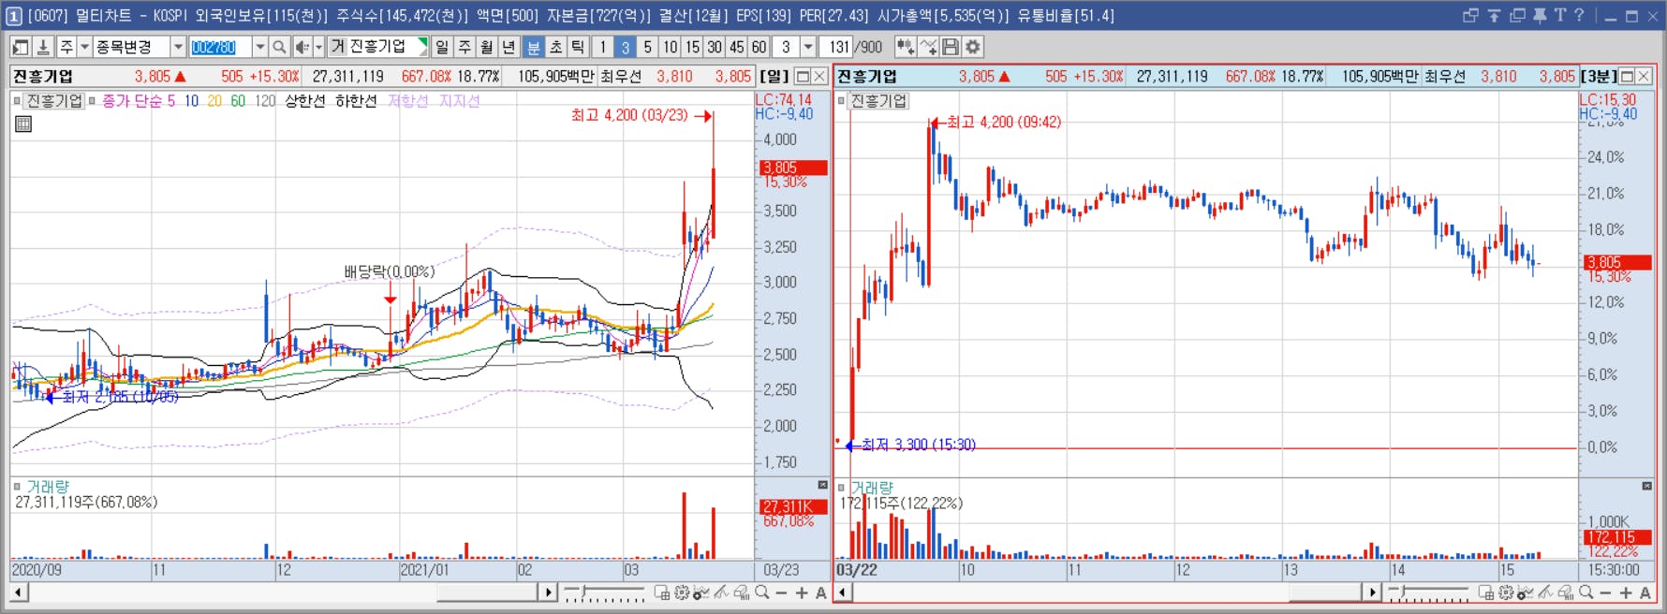Select the 10 minute interval tab

670,47
